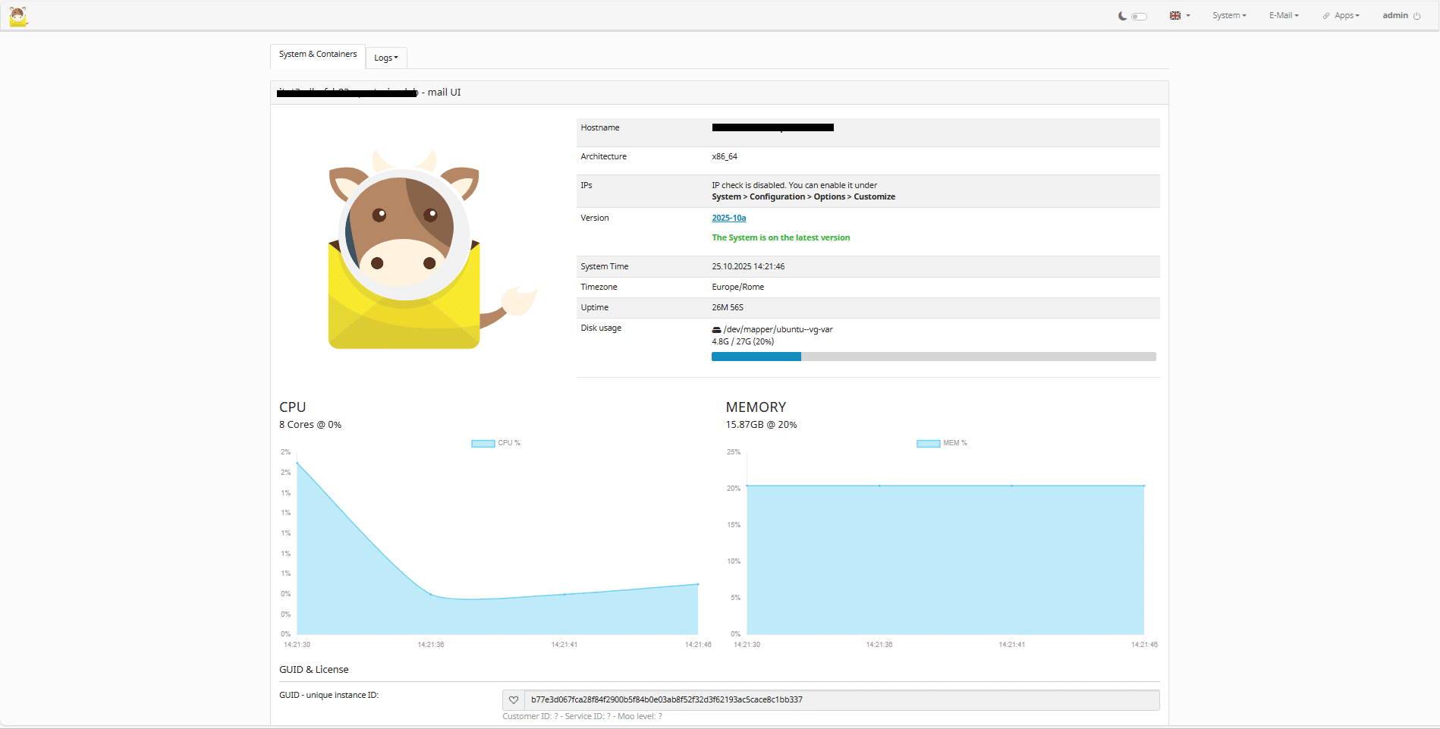
Task: Open the Apps dropdown
Action: (1347, 16)
